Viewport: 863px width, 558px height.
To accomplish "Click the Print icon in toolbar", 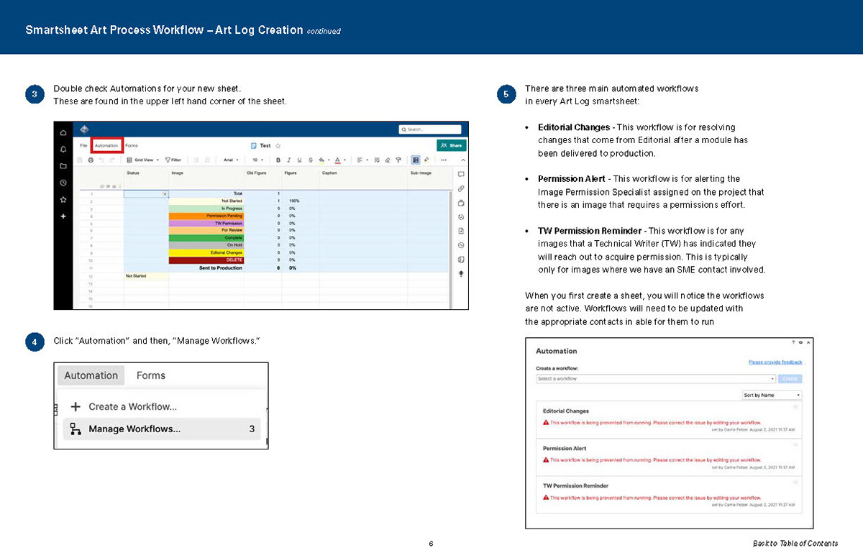I will pos(91,160).
